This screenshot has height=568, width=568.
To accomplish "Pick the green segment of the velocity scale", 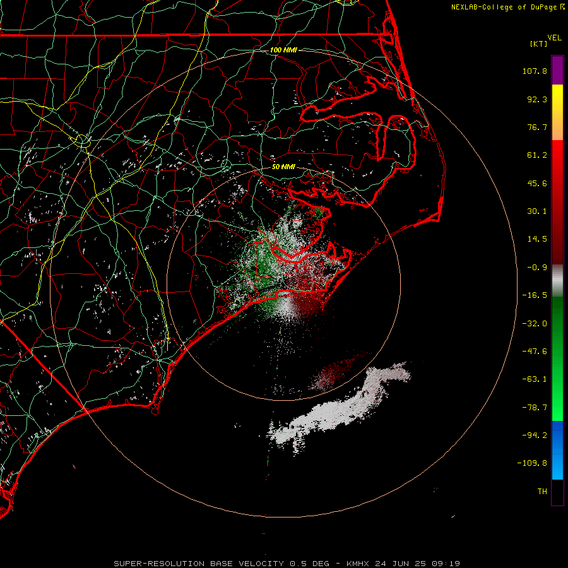I will [x=557, y=358].
